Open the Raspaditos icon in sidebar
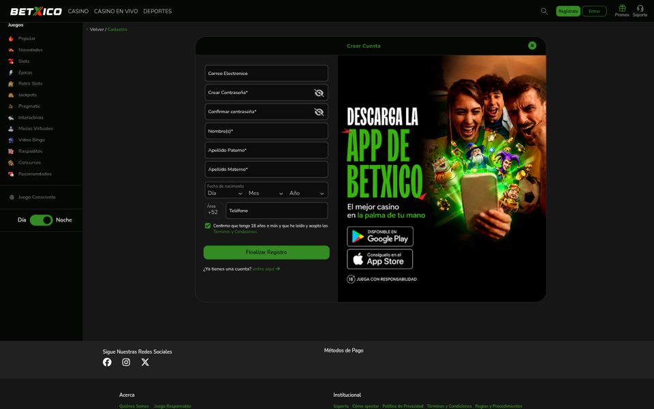654x409 pixels. [11, 151]
